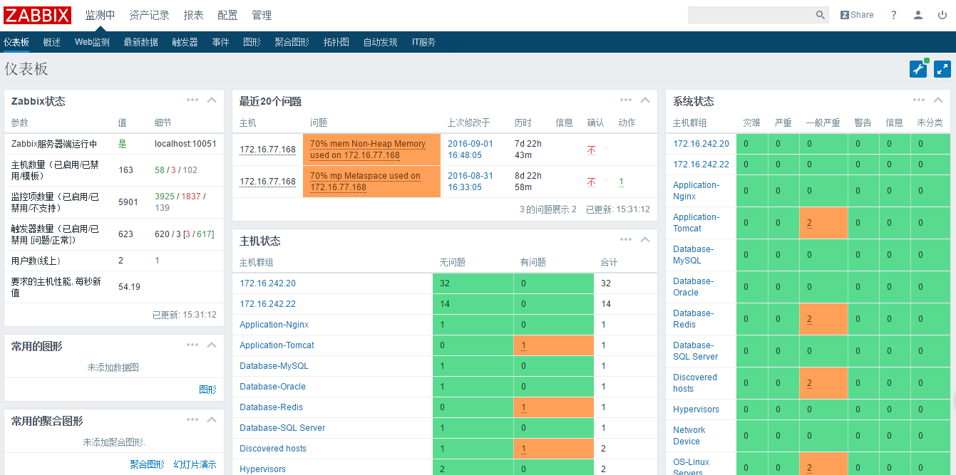Open the help question mark icon
This screenshot has width=956, height=475.
(x=894, y=15)
